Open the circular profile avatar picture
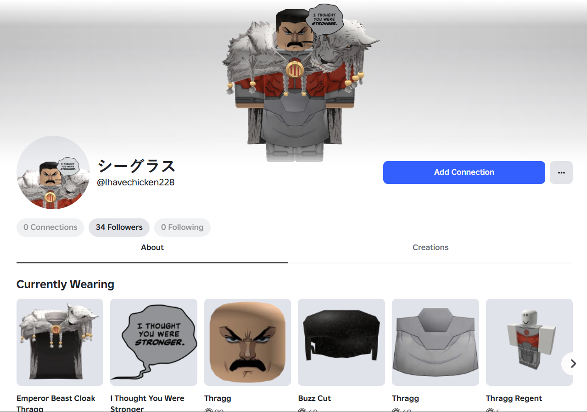Screen dimensions: 587x412 click(x=53, y=173)
